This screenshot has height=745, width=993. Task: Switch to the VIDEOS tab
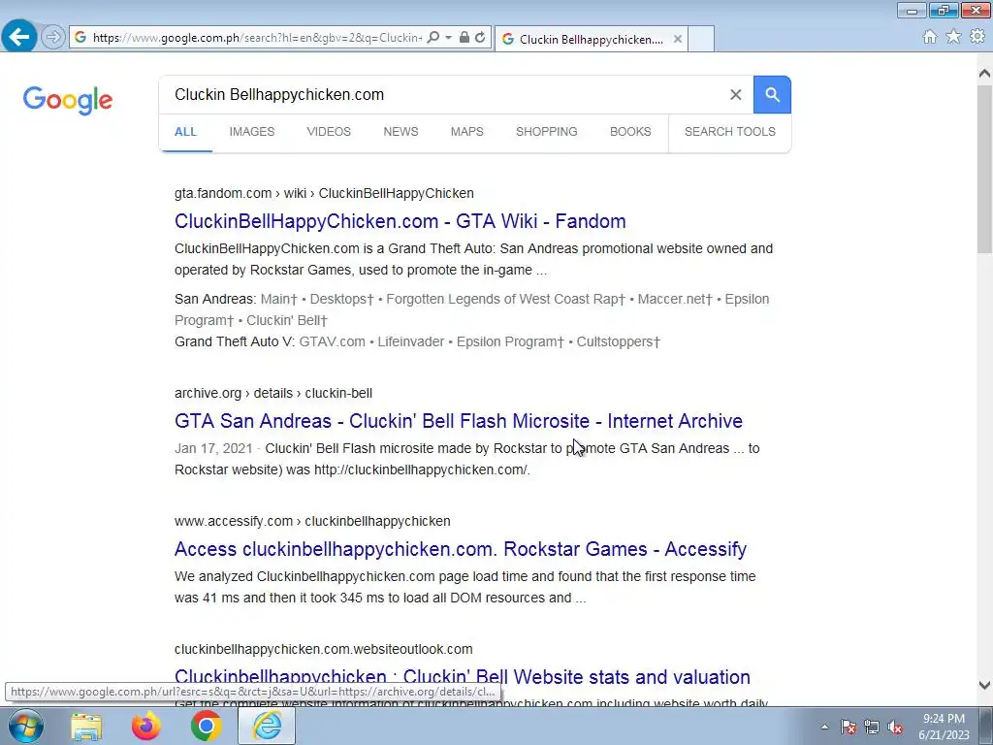coord(329,132)
